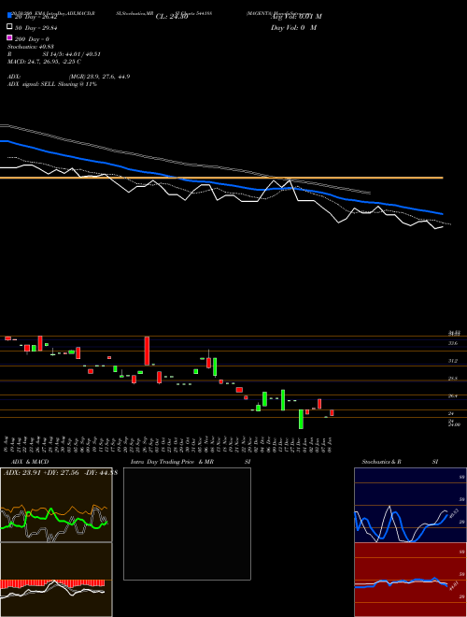Viewport: 467px width, 617px height.
Task: Click the tall red candlestick of late September
Action: click(147, 351)
